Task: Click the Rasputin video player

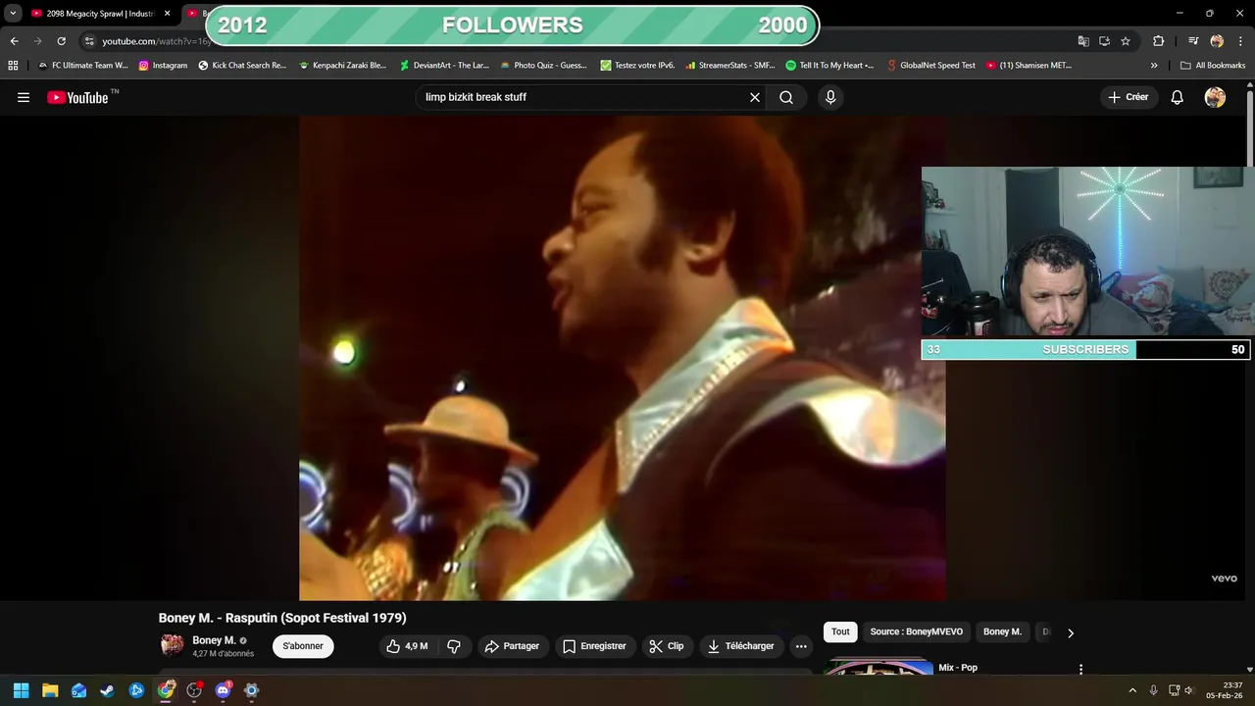Action: tap(622, 358)
